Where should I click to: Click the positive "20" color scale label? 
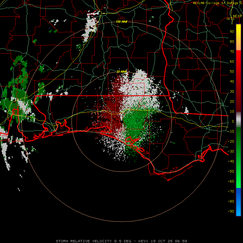click(232, 101)
